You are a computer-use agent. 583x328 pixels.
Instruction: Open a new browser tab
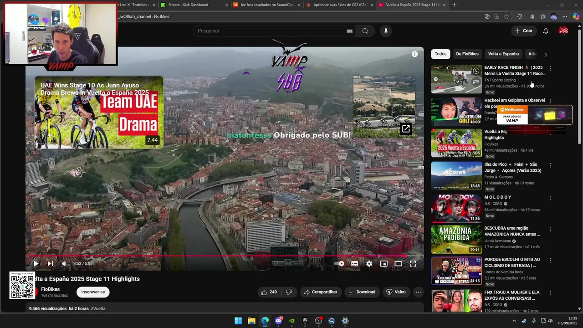(x=454, y=5)
